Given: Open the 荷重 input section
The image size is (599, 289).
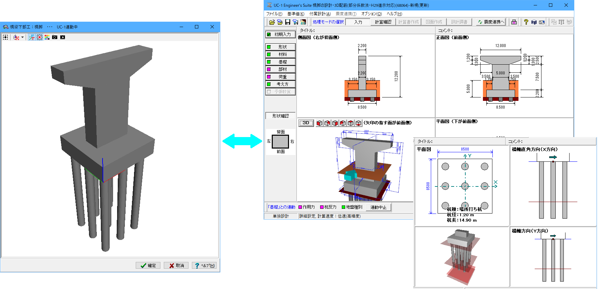Looking at the screenshot, I should click(x=281, y=76).
